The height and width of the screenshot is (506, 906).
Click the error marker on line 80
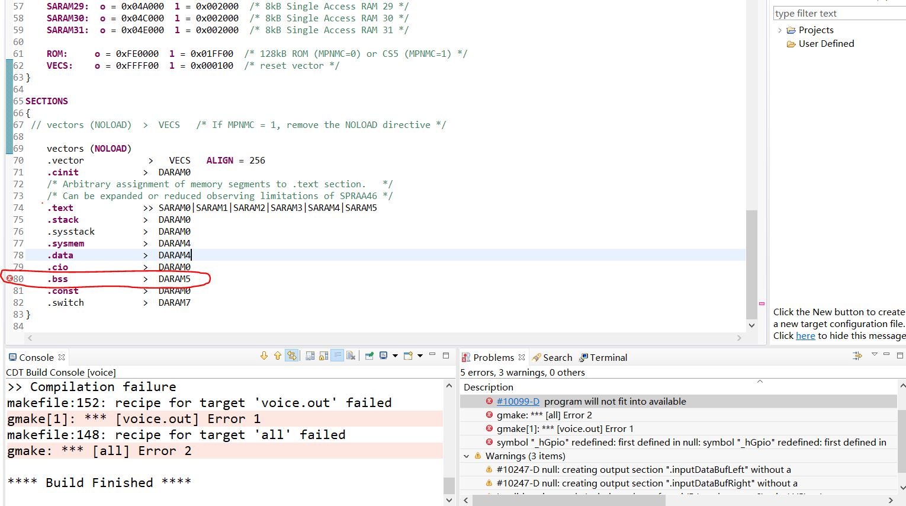point(9,278)
